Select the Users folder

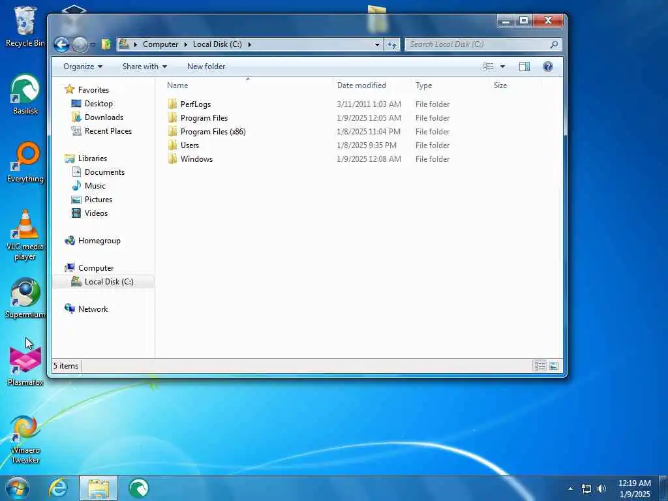tap(189, 145)
